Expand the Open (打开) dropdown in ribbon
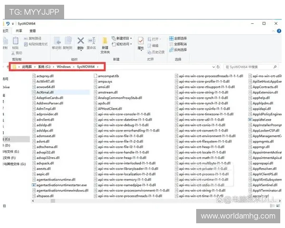The height and width of the screenshot is (228, 285). coord(155,38)
